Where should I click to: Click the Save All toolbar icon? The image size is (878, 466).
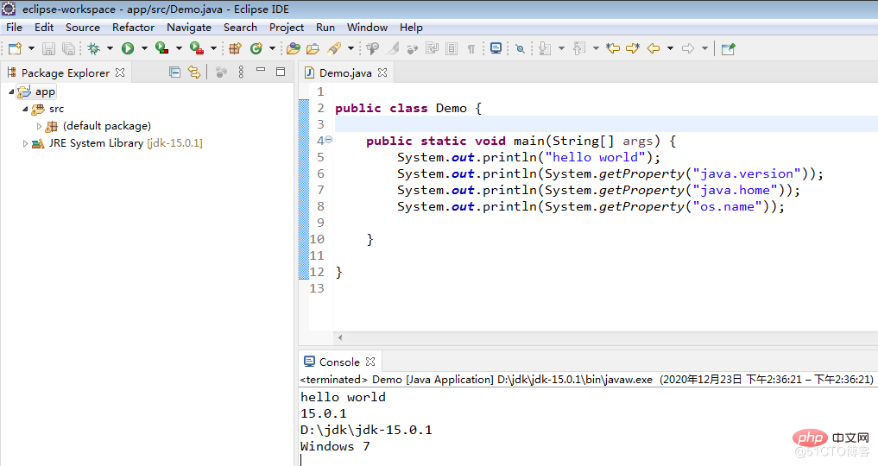(x=68, y=48)
